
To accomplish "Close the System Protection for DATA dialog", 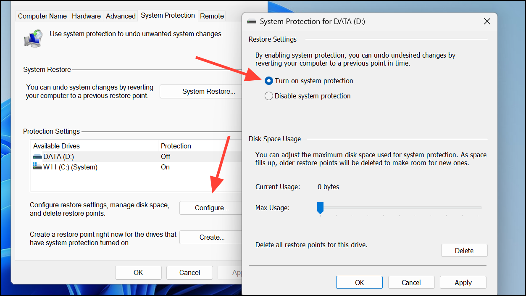I will [487, 21].
